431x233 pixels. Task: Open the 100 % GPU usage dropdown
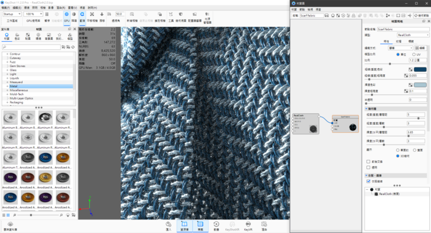(33, 14)
